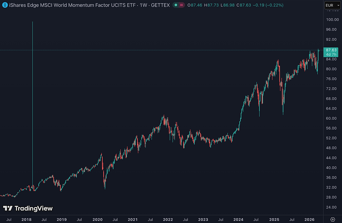Viewport: 342px width, 223px height.
Task: Click the pink approximately-equal data indicator icon
Action: (181, 5)
